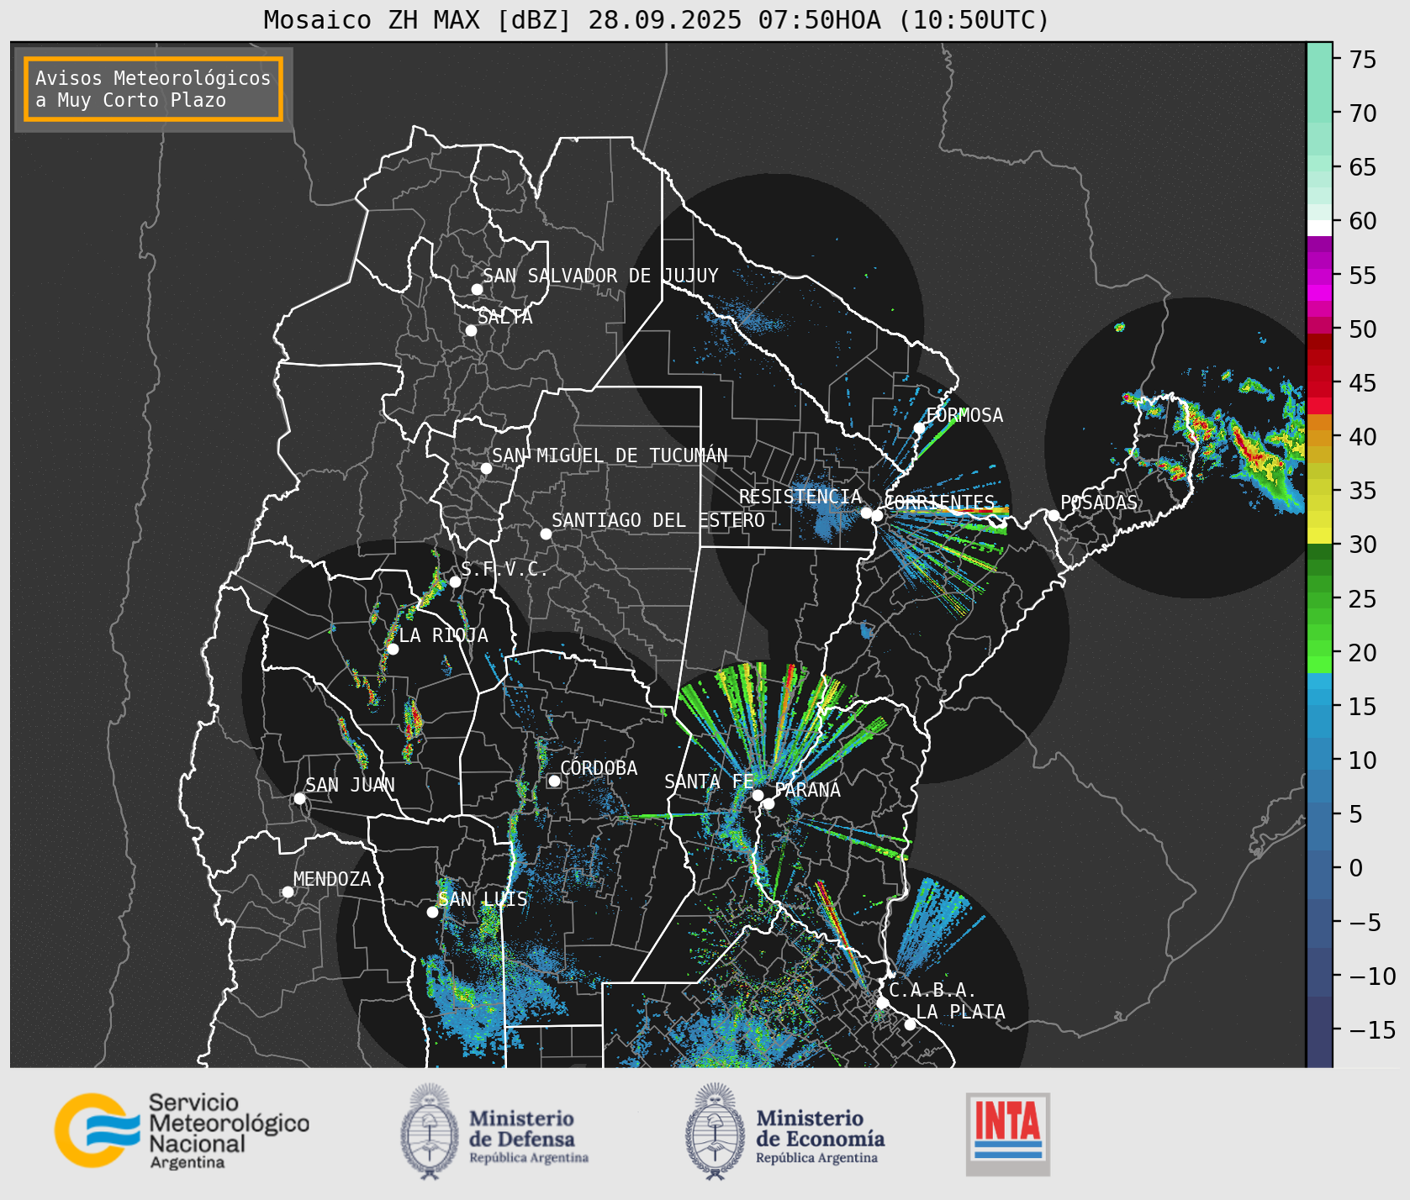Click the MENDOZA label text

[332, 879]
